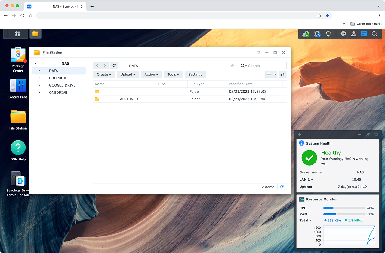Select DATA in the folder tree
This screenshot has width=385, height=253.
[59, 71]
